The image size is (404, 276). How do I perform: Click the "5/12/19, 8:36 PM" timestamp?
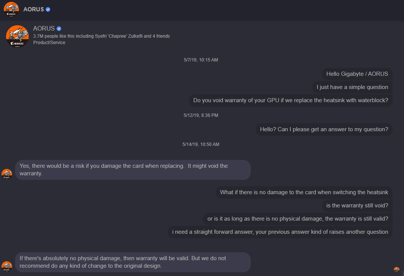tap(201, 115)
